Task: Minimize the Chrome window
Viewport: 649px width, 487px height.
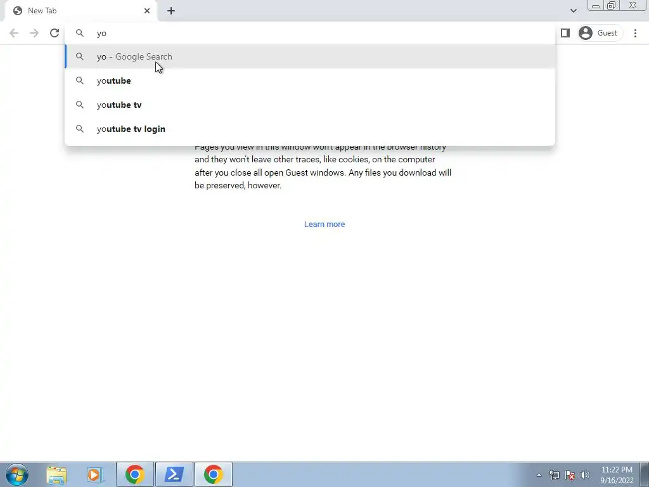Action: tap(596, 6)
